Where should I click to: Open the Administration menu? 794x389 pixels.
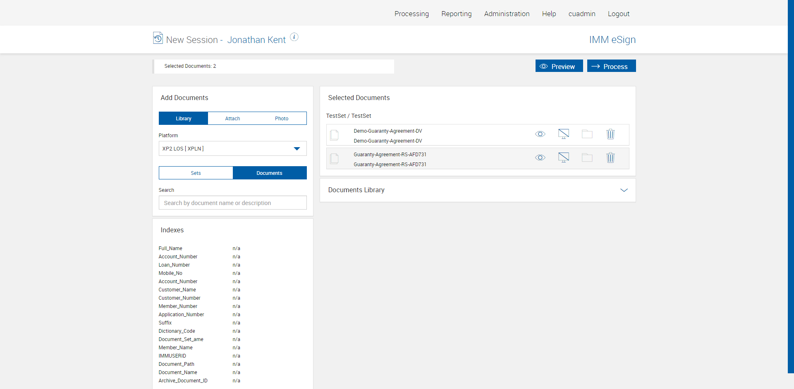(x=507, y=14)
